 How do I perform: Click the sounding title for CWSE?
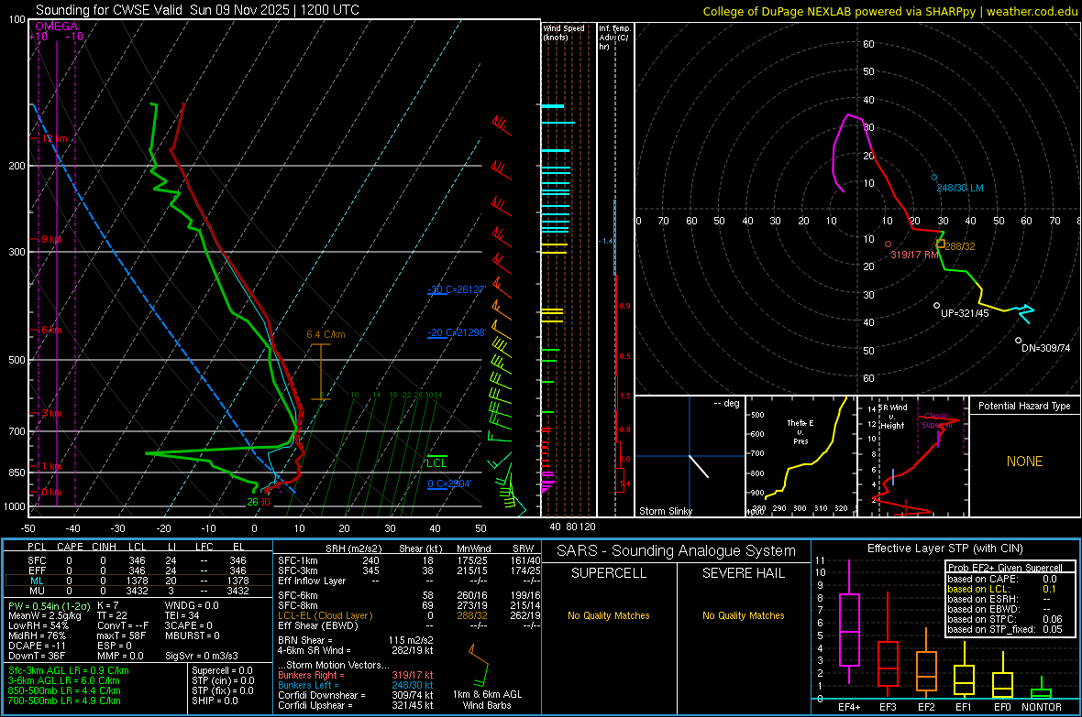coord(197,10)
